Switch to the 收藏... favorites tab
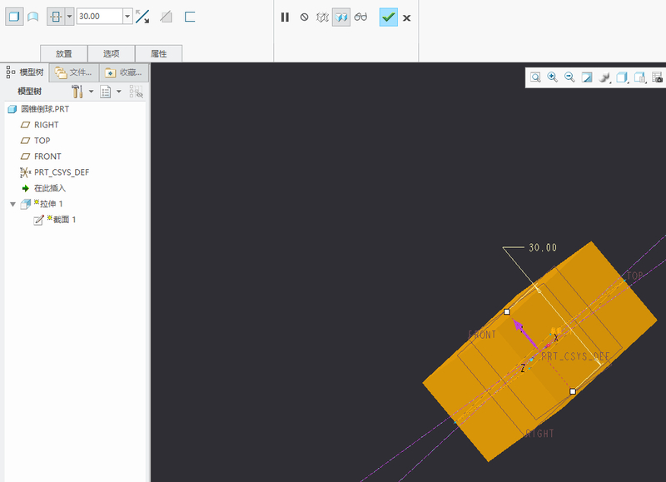Image resolution: width=666 pixels, height=482 pixels. tap(123, 72)
